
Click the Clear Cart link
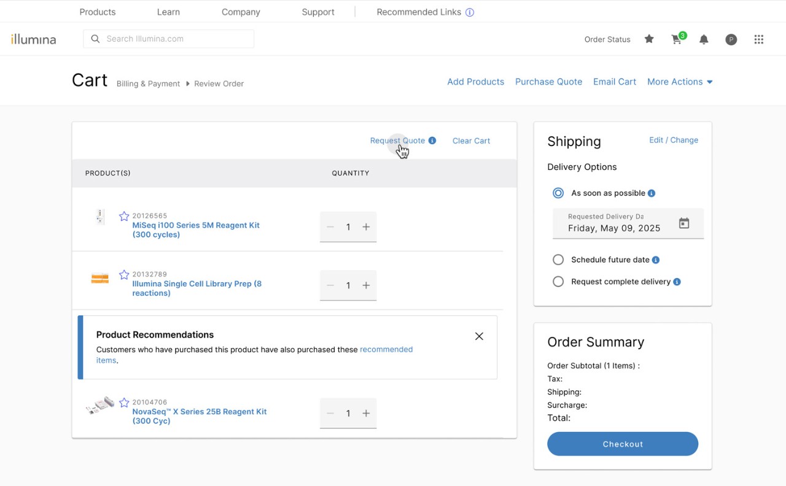tap(471, 141)
